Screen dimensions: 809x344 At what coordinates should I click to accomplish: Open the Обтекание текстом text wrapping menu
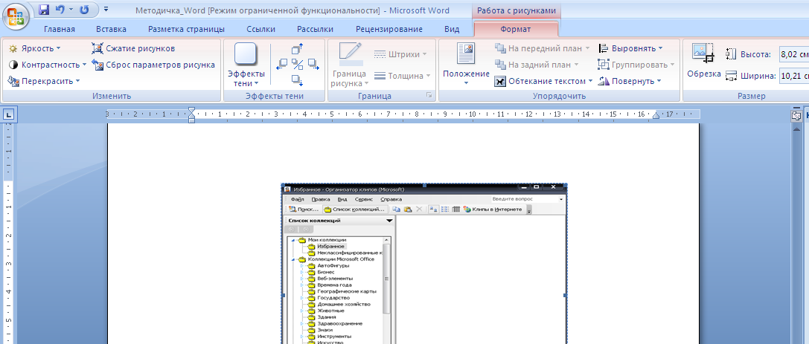coord(543,81)
